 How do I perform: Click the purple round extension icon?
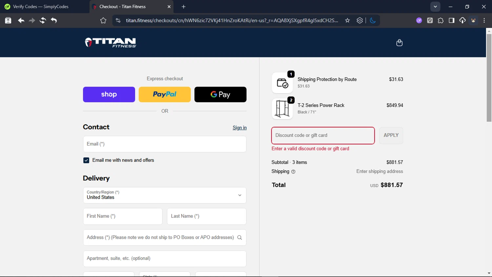[x=419, y=21]
